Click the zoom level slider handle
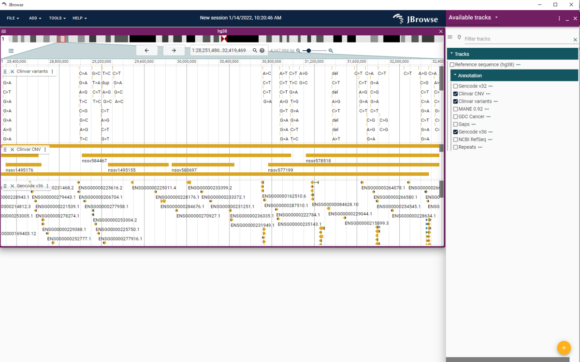Image resolution: width=580 pixels, height=362 pixels. (309, 51)
